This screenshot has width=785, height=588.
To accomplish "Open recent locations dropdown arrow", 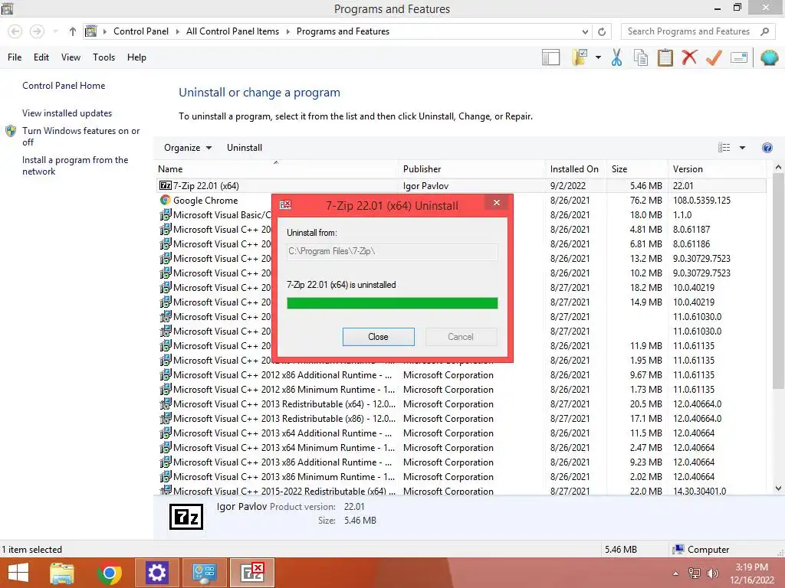I will [55, 31].
